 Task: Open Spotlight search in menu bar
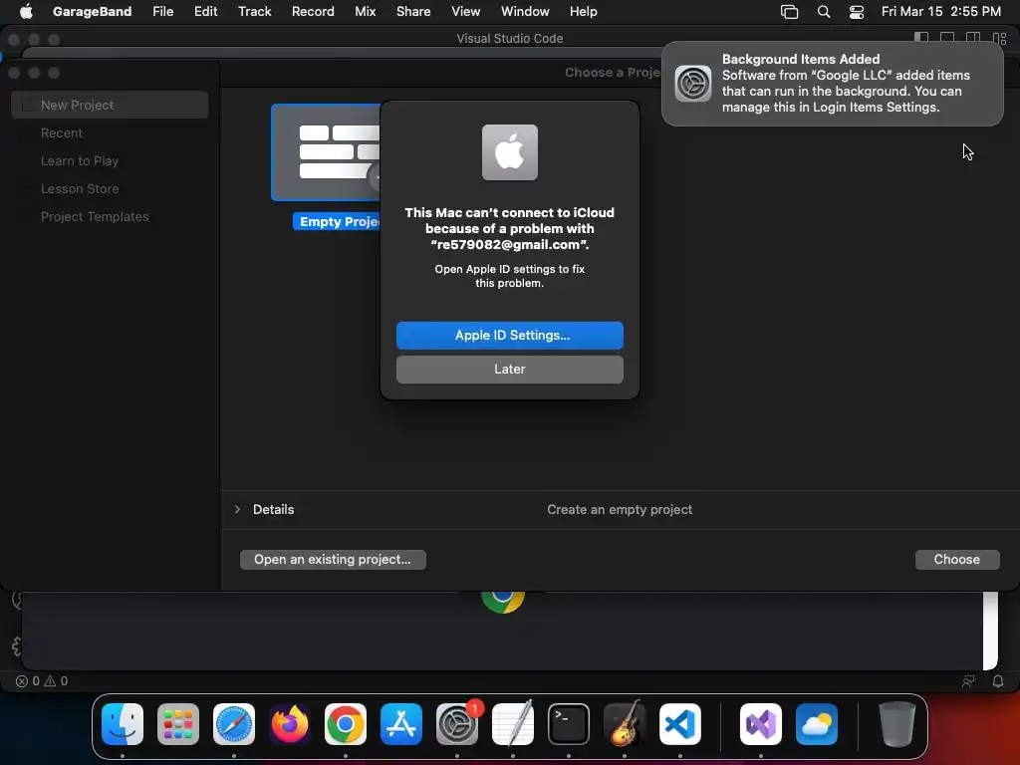click(824, 12)
